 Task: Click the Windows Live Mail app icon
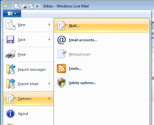pos(6,6)
